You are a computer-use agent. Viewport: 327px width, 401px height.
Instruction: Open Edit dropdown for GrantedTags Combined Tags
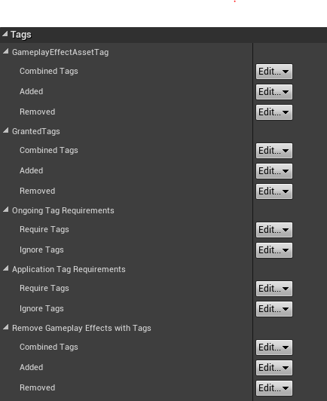274,151
